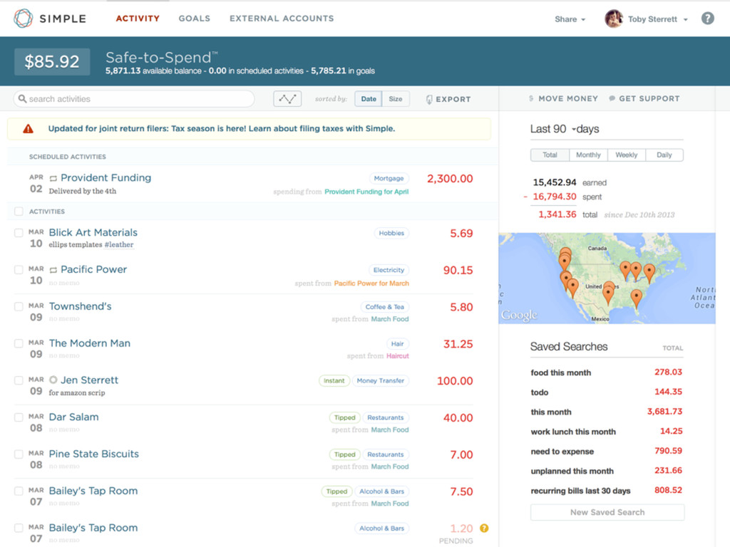Screen dimensions: 730x547
Task: Expand the Toby Sterrett account dropdown arrow
Action: (x=685, y=19)
